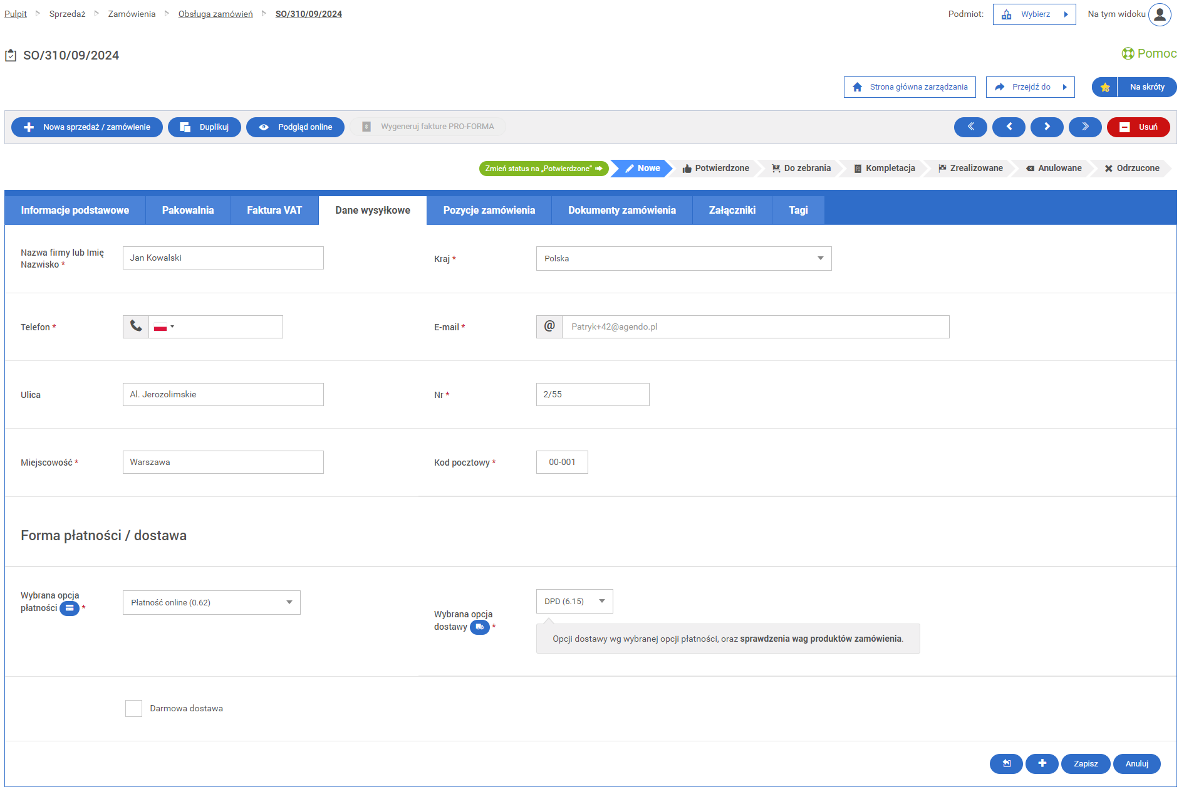Jump to last order with double right chevron
The height and width of the screenshot is (789, 1179).
(x=1085, y=127)
